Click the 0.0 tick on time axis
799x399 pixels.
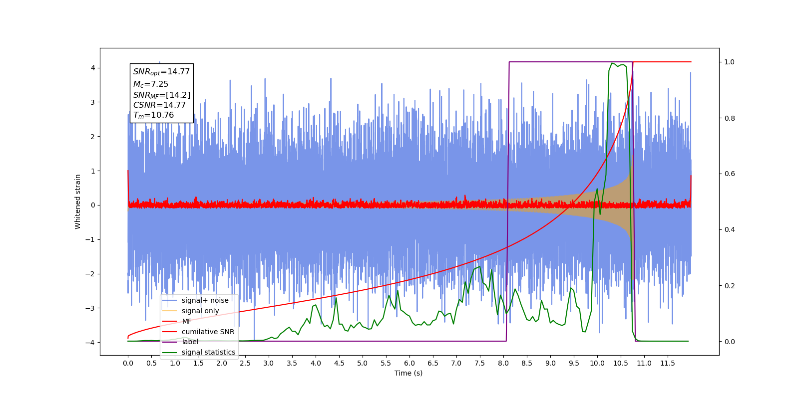128,363
